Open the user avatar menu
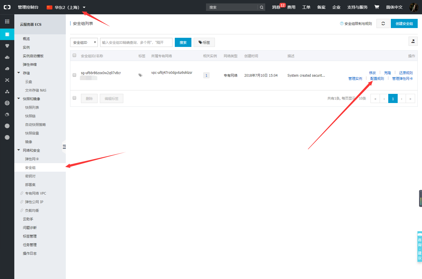 (414, 7)
